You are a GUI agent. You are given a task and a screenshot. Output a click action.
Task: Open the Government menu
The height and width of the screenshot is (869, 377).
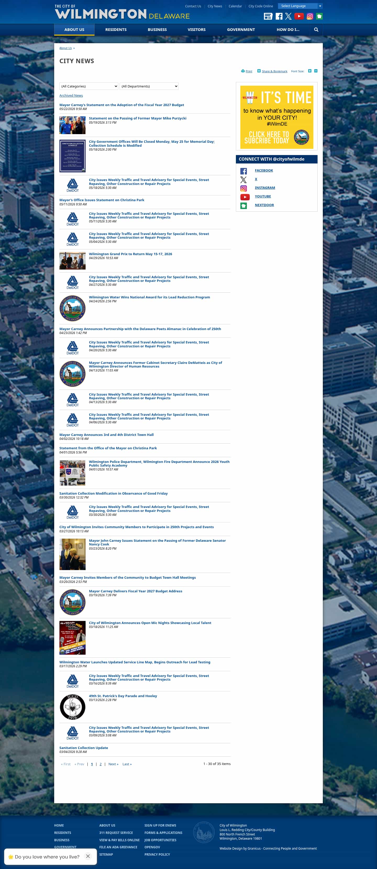(241, 30)
